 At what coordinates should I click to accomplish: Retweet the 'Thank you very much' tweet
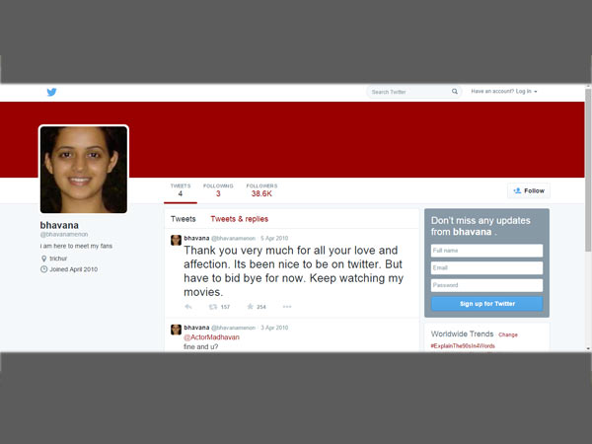213,307
